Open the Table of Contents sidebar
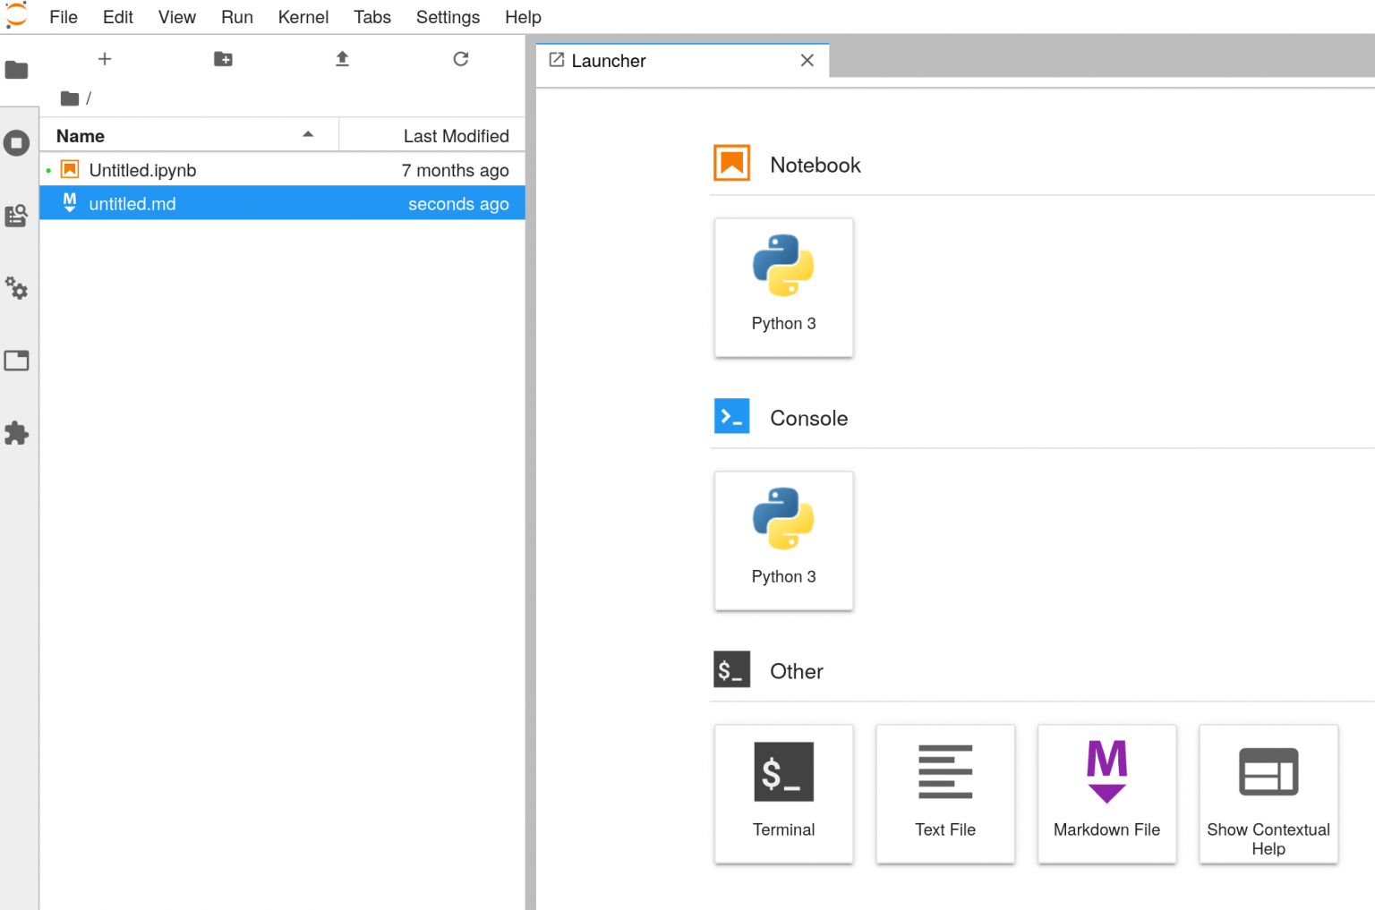 point(18,215)
